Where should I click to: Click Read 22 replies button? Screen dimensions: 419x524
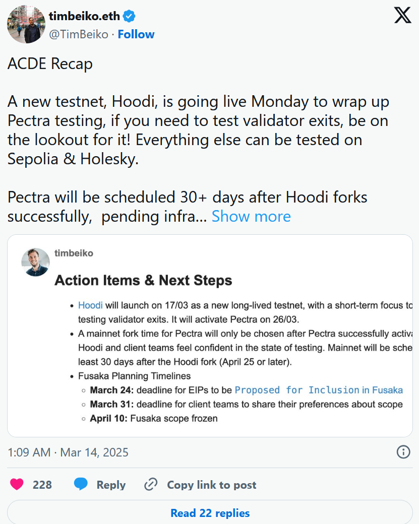[x=210, y=512]
